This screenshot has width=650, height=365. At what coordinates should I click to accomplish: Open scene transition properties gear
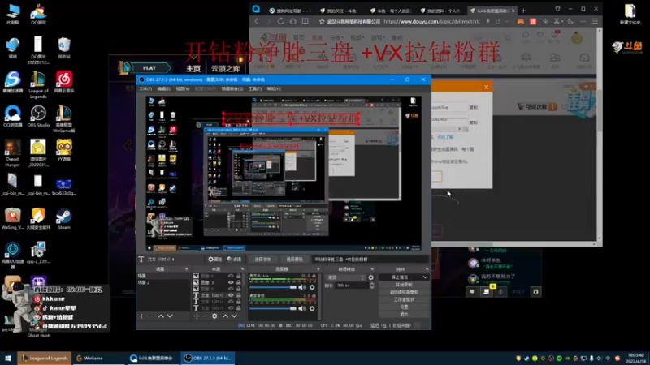[371, 277]
